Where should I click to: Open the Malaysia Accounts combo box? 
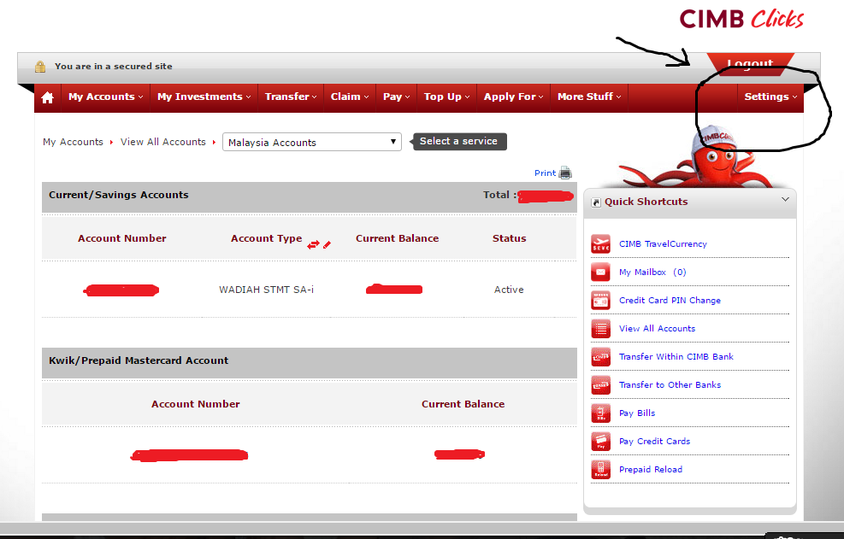(312, 142)
